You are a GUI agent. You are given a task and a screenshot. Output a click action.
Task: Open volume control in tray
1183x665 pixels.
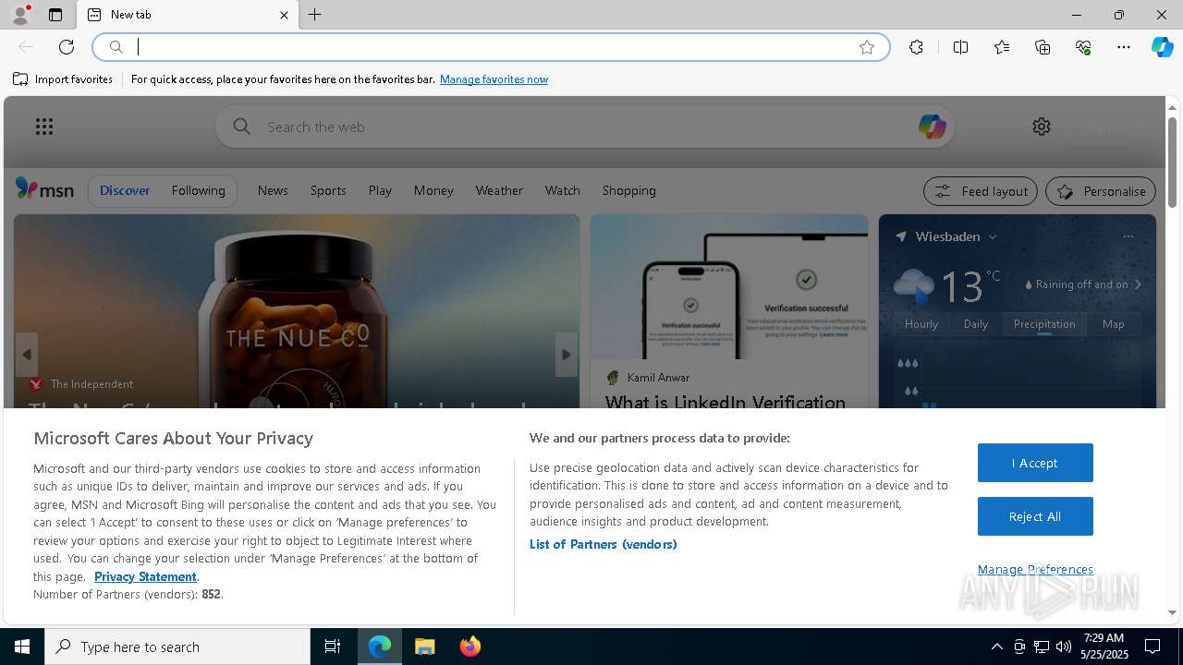pos(1063,647)
